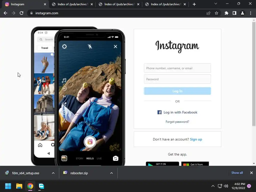Expand options for fdm_x64_setup.exe download
Screen dimensions: 256x192
click(53, 173)
